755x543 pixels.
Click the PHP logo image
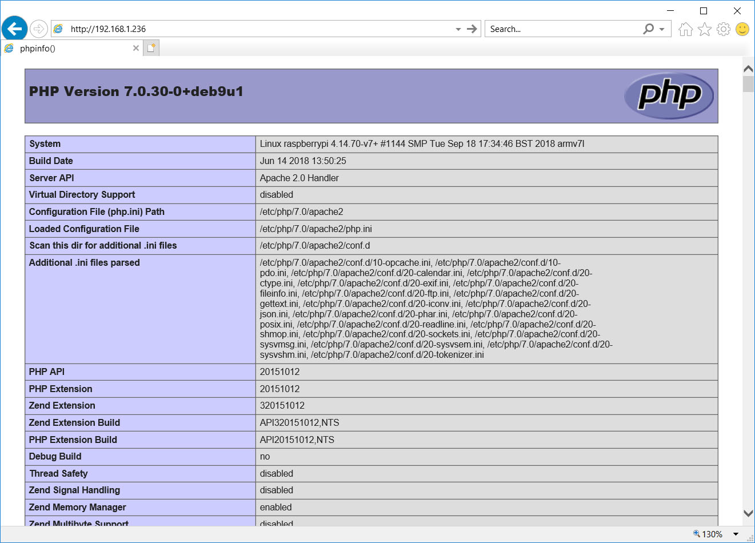[669, 96]
